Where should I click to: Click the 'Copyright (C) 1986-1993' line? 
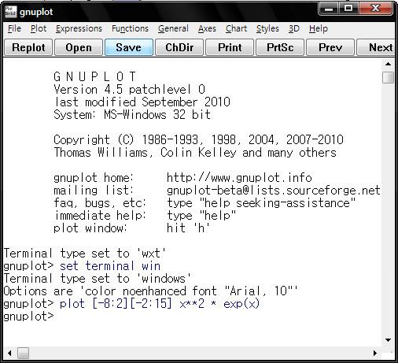(x=198, y=139)
